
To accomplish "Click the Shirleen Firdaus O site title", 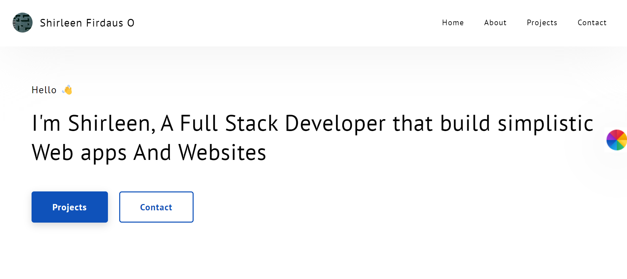I will [87, 23].
